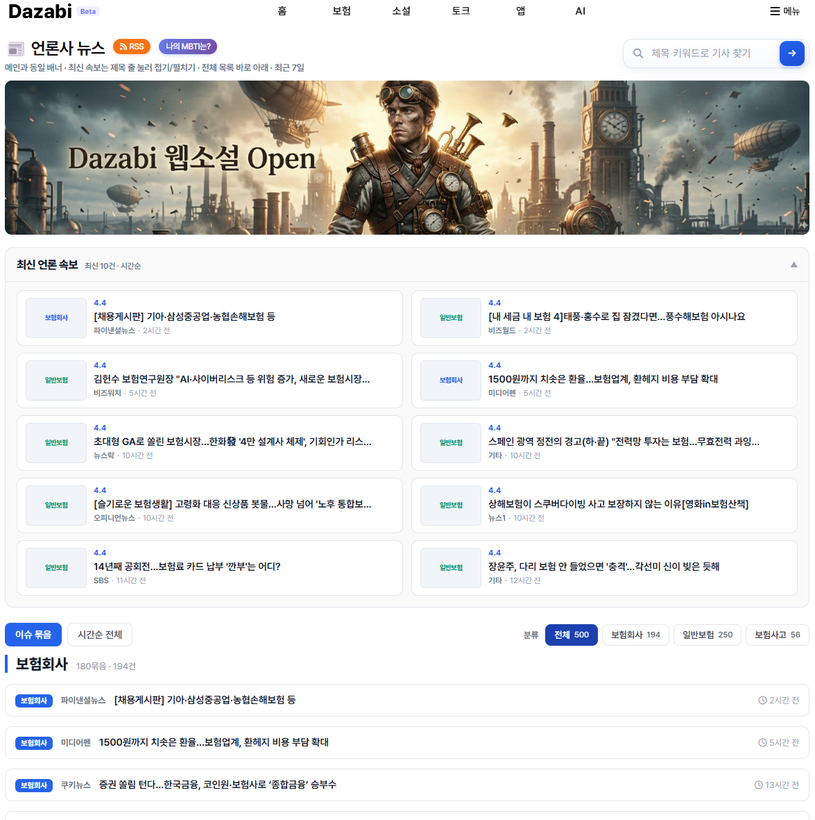Open the hamburger 메뉴 button
Image resolution: width=815 pixels, height=820 pixels.
pyautogui.click(x=784, y=11)
